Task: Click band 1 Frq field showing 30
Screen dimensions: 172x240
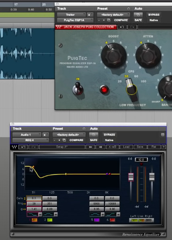Action: tap(34, 203)
